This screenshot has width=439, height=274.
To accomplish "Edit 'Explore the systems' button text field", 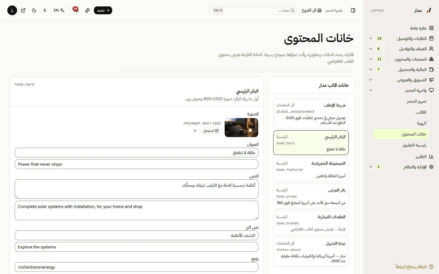I will (137, 247).
